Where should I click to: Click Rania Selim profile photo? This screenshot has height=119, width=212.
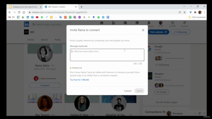(x=45, y=54)
